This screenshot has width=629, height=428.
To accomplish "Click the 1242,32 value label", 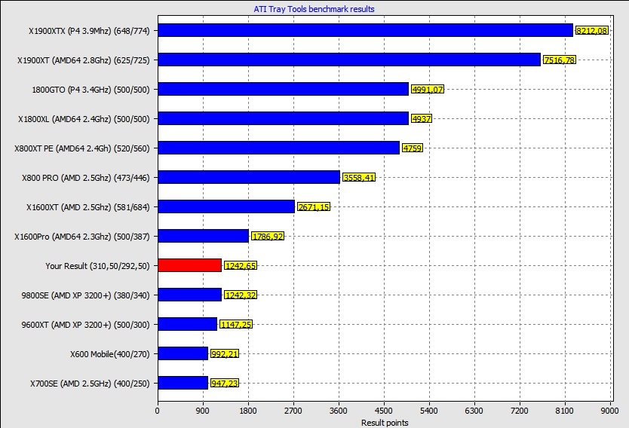I will tap(241, 295).
